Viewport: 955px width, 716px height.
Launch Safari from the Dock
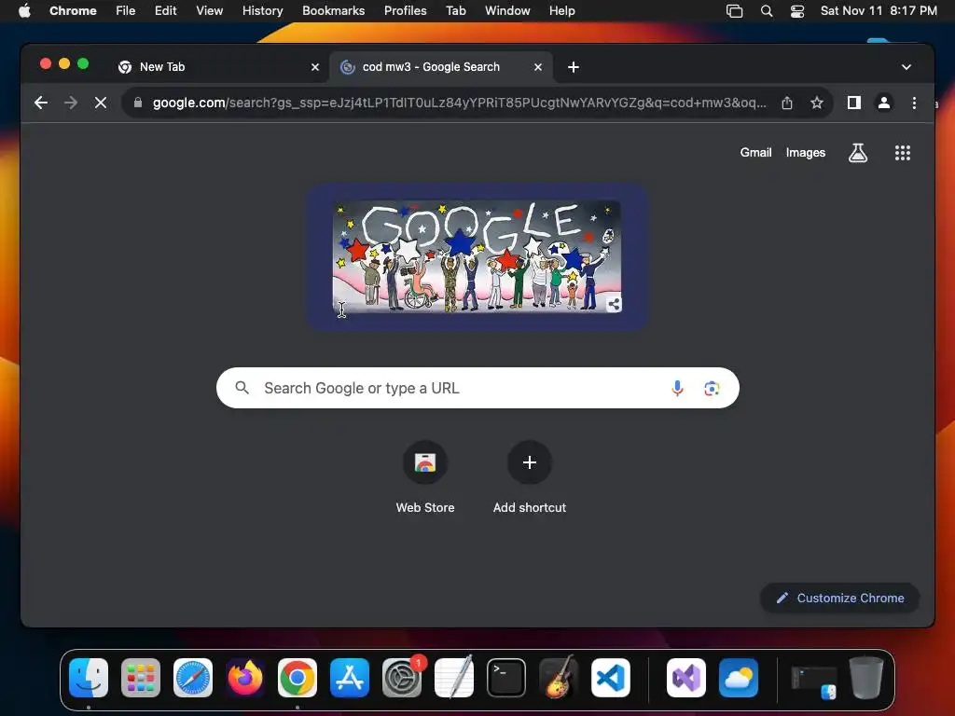click(x=193, y=678)
